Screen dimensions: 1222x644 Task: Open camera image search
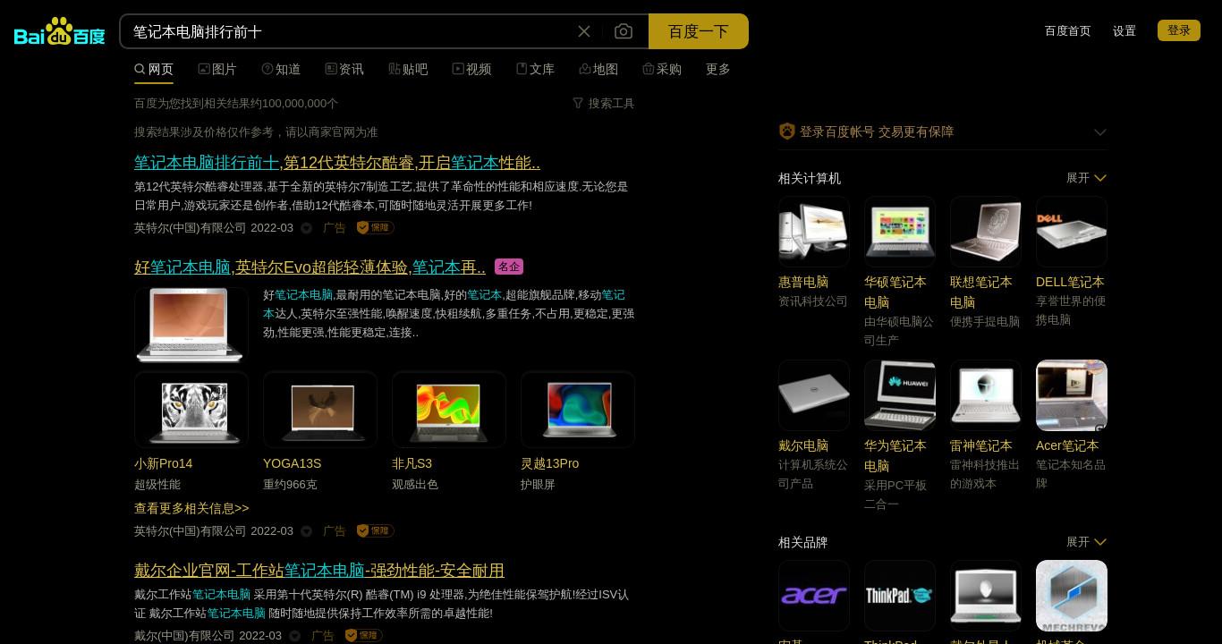click(x=624, y=31)
